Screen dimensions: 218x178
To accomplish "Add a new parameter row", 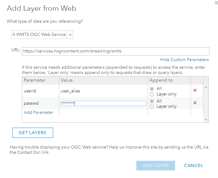I will pyautogui.click(x=39, y=112).
